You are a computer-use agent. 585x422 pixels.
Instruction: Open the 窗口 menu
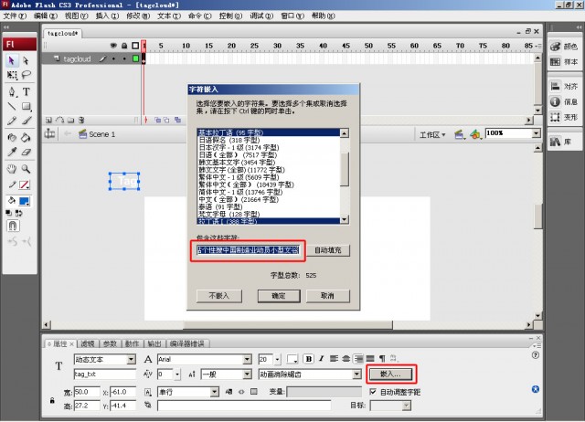point(292,16)
